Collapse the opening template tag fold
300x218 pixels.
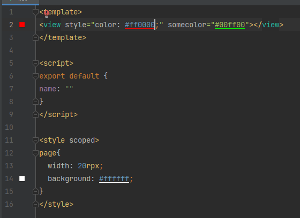point(35,12)
